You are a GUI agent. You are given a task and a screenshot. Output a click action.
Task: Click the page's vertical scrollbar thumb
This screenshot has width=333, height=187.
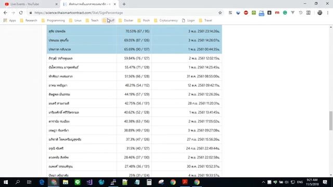point(331,121)
